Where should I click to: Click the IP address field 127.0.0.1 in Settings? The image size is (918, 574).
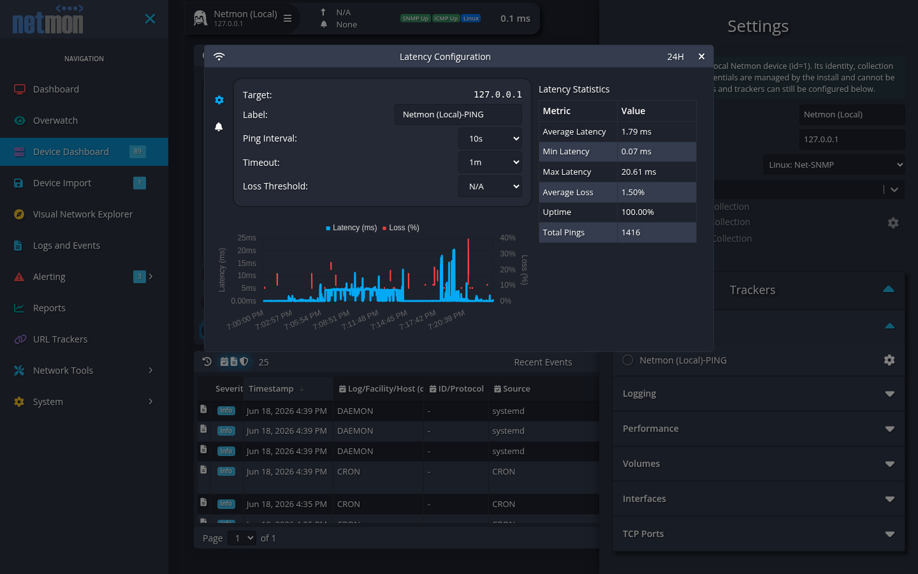tap(852, 139)
